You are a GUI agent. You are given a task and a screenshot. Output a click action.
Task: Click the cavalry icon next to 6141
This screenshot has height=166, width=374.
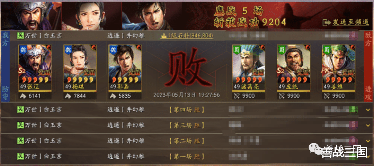click(24, 96)
